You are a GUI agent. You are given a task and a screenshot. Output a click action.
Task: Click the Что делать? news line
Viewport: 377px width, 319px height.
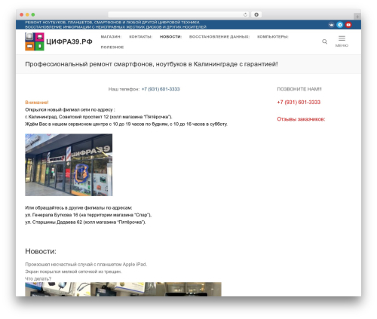[38, 278]
